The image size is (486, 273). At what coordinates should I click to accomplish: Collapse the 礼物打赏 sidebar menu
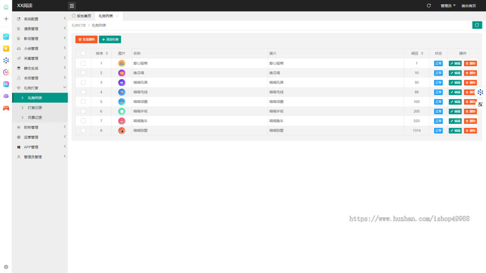click(x=40, y=88)
